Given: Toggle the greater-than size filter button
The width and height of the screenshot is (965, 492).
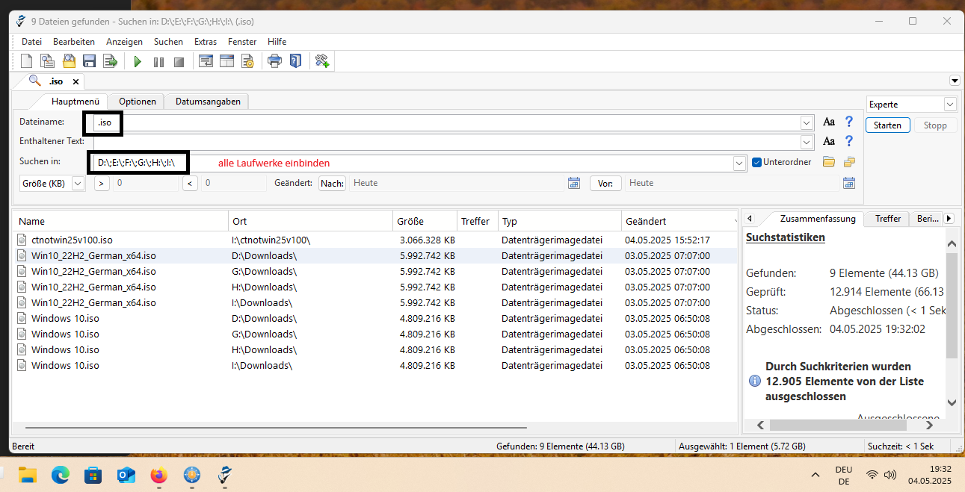Looking at the screenshot, I should click(x=102, y=183).
